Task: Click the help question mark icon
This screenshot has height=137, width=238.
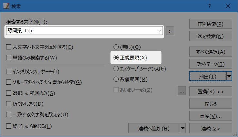Action: [210, 6]
